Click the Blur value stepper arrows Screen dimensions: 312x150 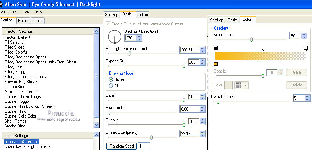point(202,109)
